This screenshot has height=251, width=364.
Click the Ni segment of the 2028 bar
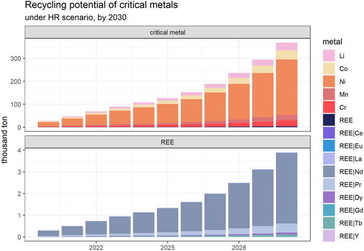coord(239,102)
